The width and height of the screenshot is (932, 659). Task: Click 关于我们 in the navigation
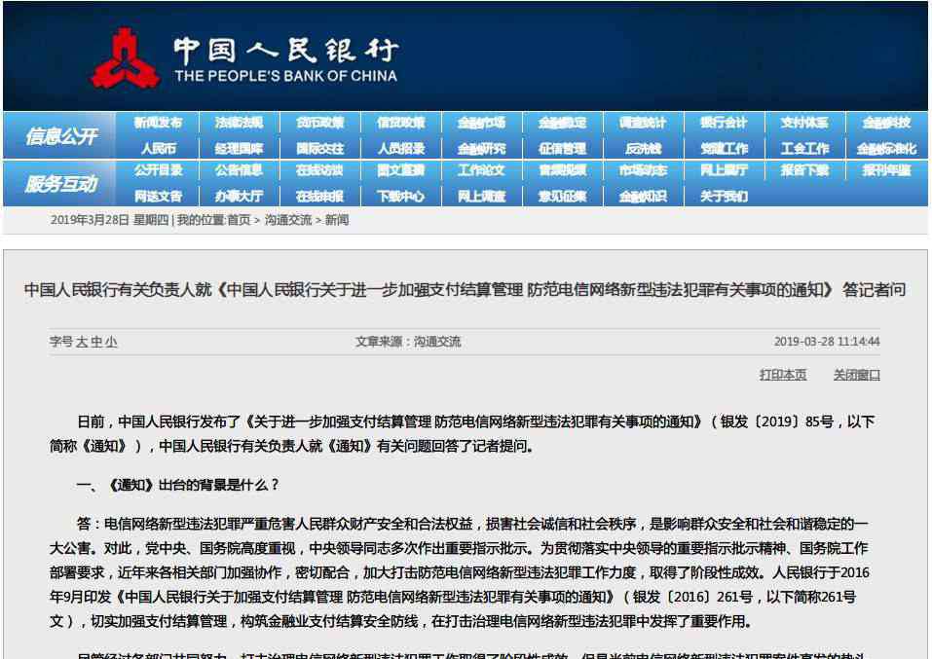pos(724,196)
